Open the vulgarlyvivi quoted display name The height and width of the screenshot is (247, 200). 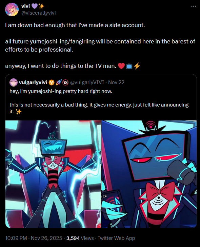point(33,82)
